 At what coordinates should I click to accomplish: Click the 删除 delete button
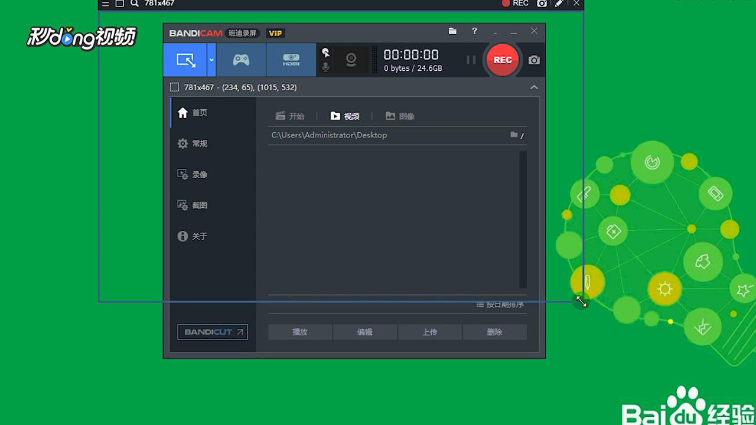[495, 332]
